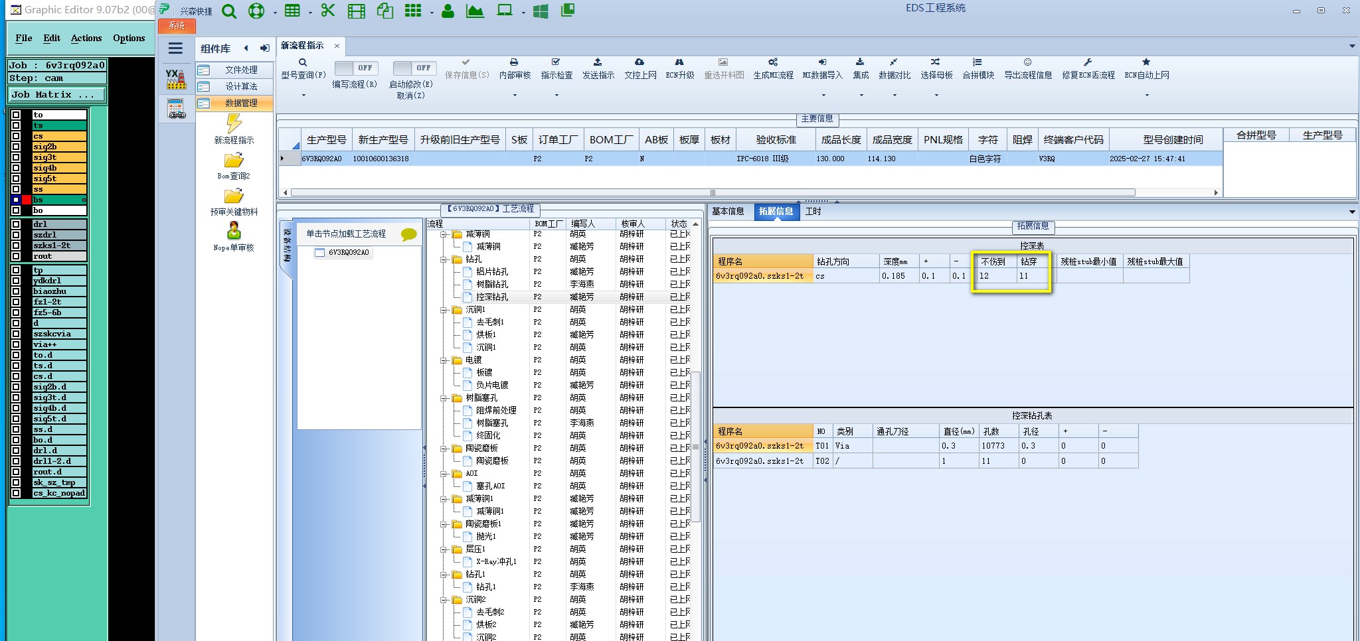Select the 数据管理 sidebar section
Screen dimensions: 1360x641
[x=235, y=103]
